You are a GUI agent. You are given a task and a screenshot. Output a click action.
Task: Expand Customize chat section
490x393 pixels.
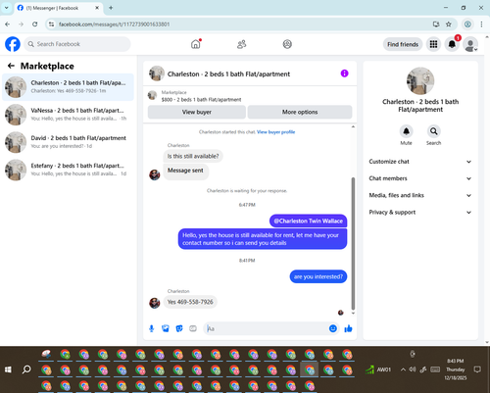click(420, 162)
